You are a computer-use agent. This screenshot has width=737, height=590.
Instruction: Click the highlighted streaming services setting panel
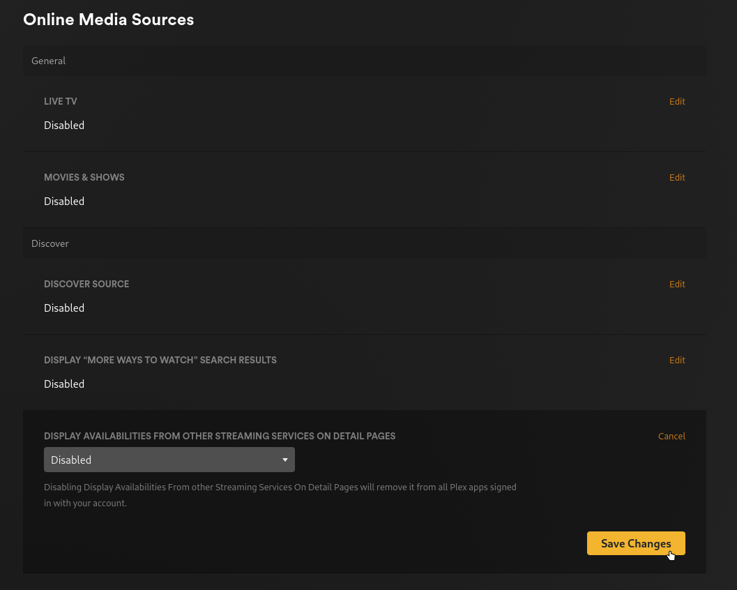[364, 492]
